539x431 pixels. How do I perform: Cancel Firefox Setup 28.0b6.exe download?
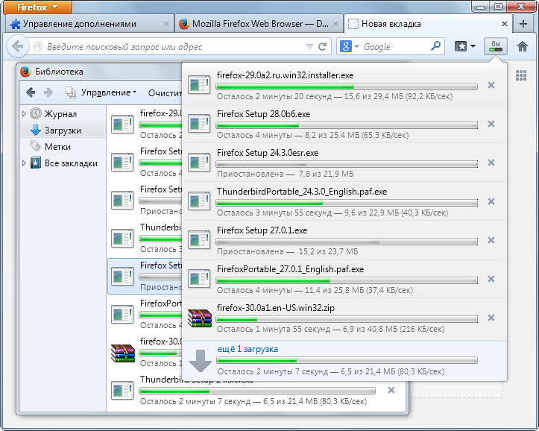(x=491, y=124)
